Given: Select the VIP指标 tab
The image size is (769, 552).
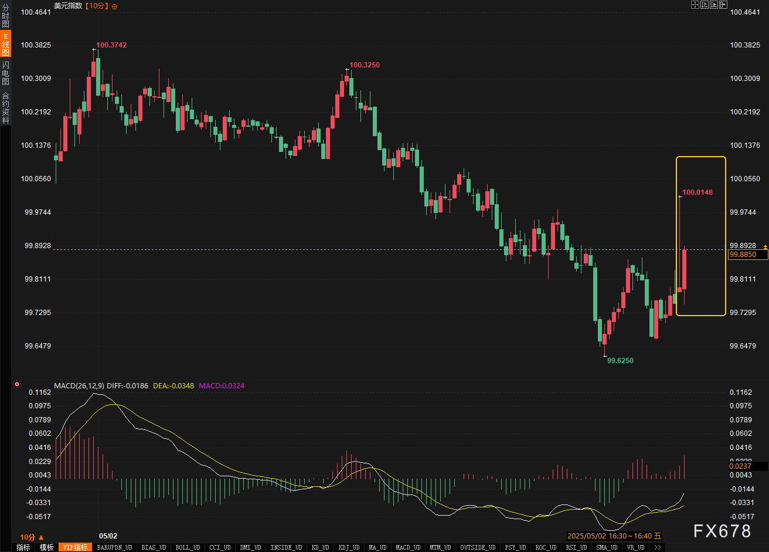Looking at the screenshot, I should tap(75, 547).
